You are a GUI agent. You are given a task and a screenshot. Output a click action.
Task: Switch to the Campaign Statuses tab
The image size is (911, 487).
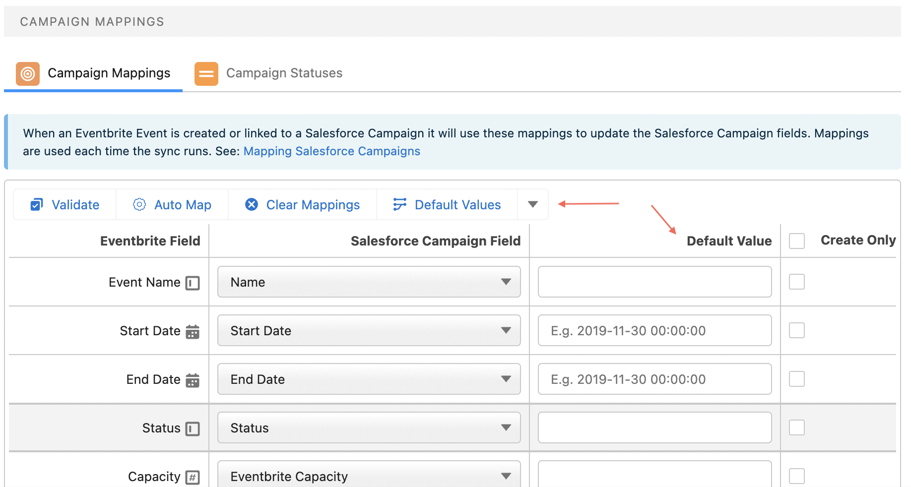284,73
